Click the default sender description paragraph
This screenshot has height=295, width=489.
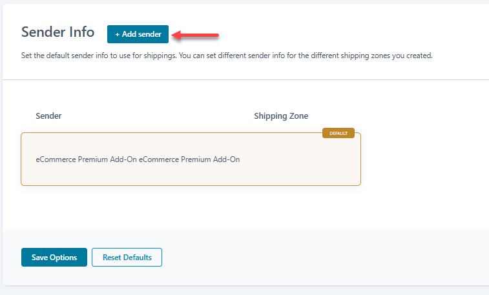(226, 56)
